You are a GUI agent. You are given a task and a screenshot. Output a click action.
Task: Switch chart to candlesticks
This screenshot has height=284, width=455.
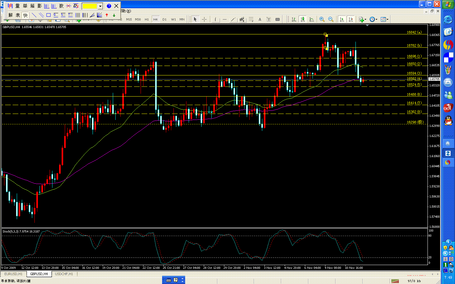[x=303, y=19]
